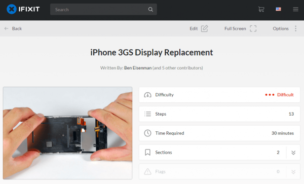This screenshot has width=304, height=184.
Task: Click the Sections count '2'
Action: pos(278,153)
